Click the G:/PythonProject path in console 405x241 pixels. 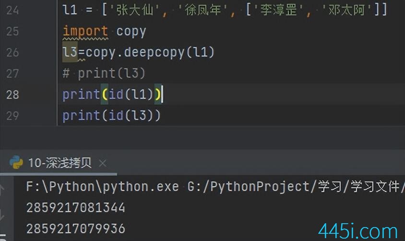coord(296,186)
